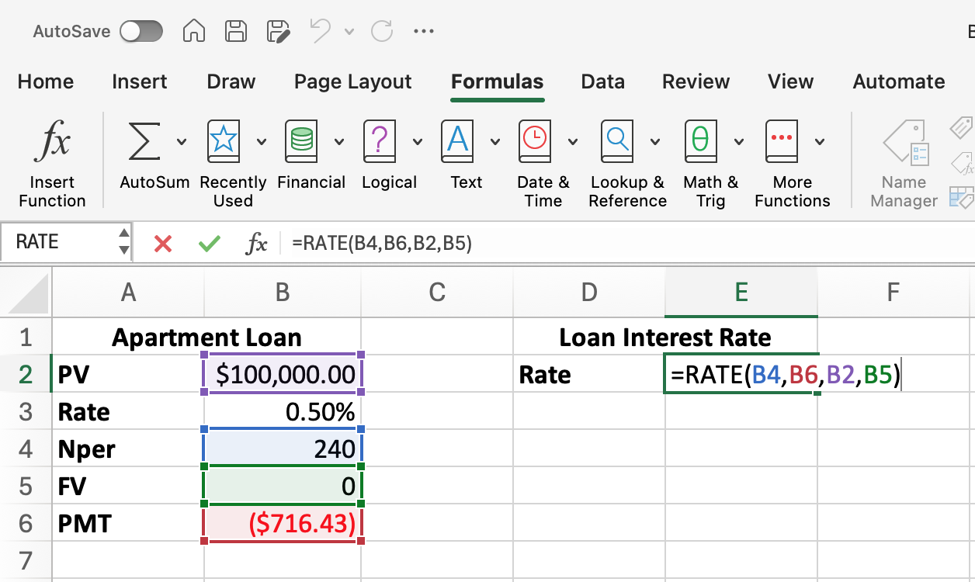
Task: Select cell B4 showing 240
Action: pos(283,449)
